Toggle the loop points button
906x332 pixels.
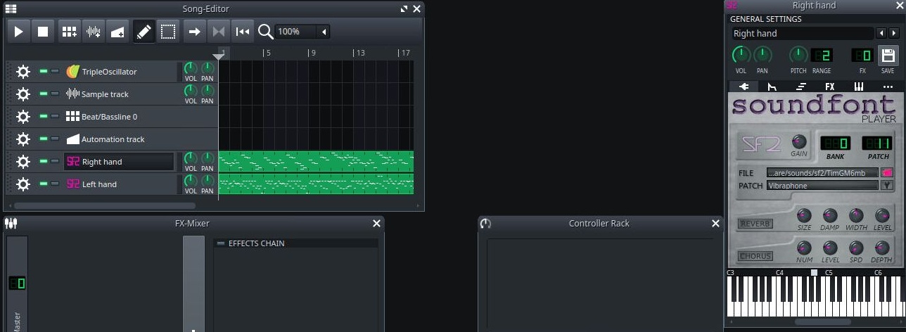219,32
